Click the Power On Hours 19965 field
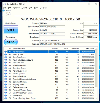This screenshot has width=100, height=103. (x=91, y=37)
